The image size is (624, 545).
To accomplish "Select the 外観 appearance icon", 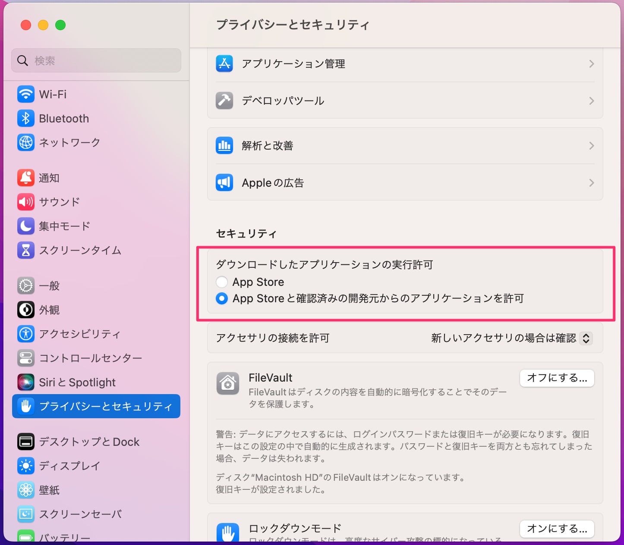I will click(26, 310).
